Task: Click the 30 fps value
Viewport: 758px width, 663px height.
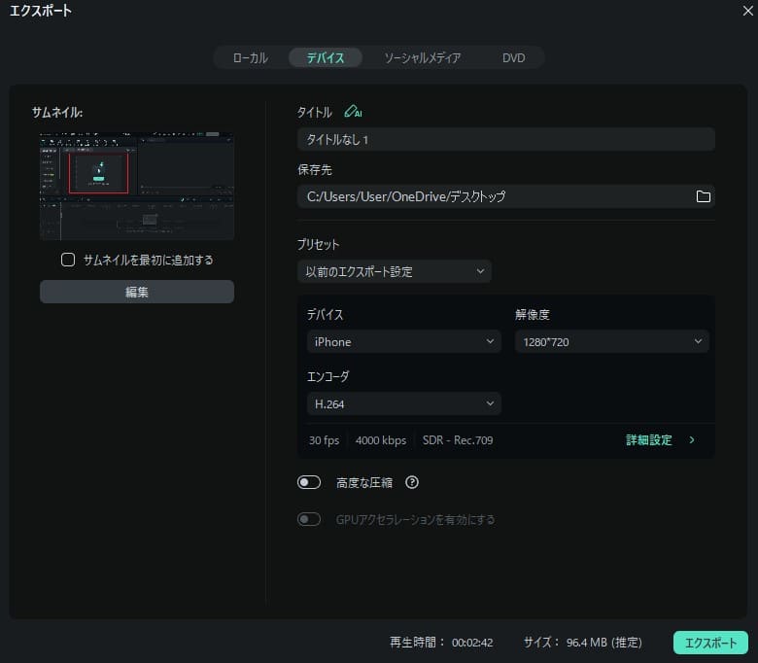Action: point(324,440)
